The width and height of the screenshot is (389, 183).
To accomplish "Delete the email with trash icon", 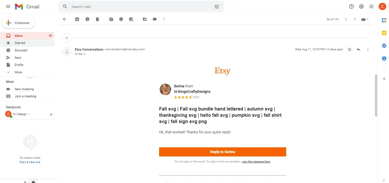I will (97, 19).
